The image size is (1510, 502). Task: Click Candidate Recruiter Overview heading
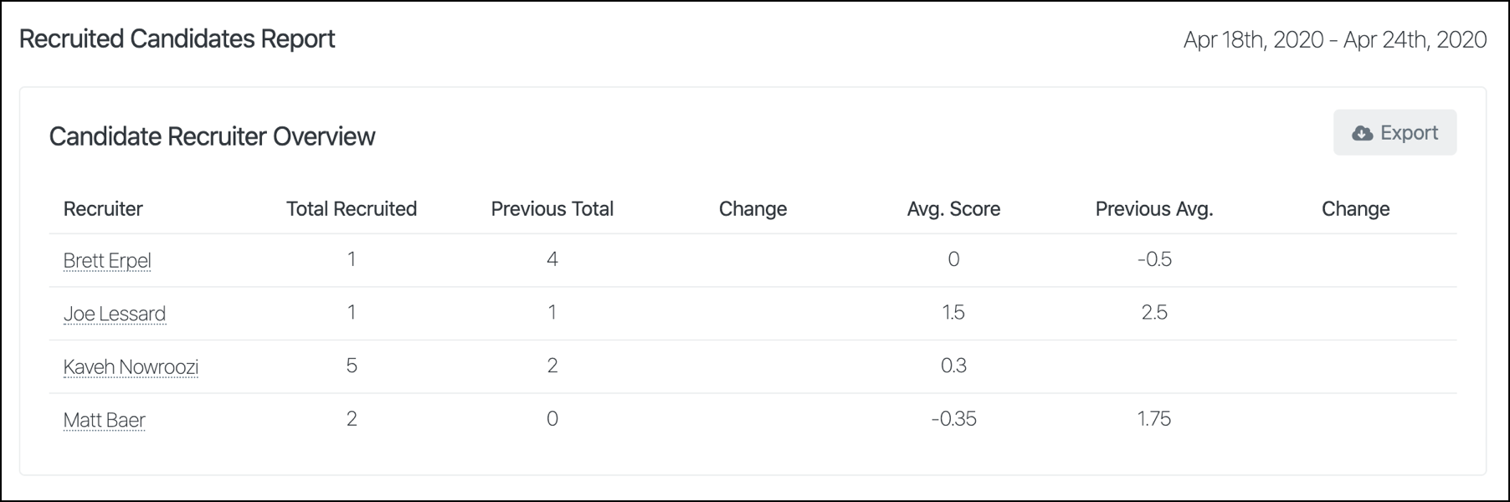coord(212,136)
